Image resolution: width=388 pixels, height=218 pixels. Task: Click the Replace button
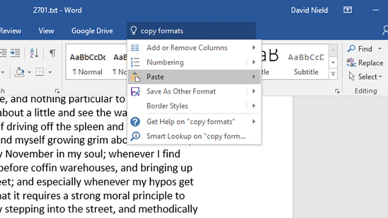365,63
